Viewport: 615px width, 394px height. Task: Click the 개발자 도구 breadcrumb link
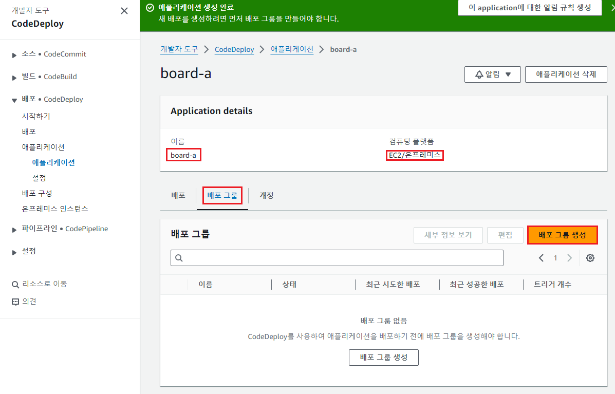[179, 49]
